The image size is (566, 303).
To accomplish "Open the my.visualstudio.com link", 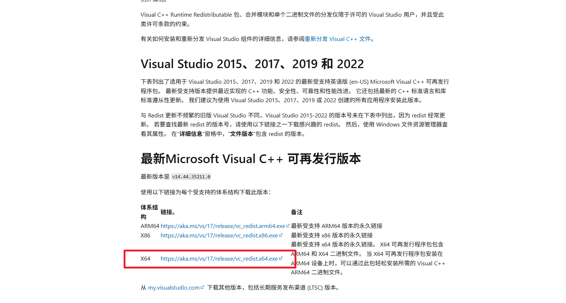I will point(174,287).
